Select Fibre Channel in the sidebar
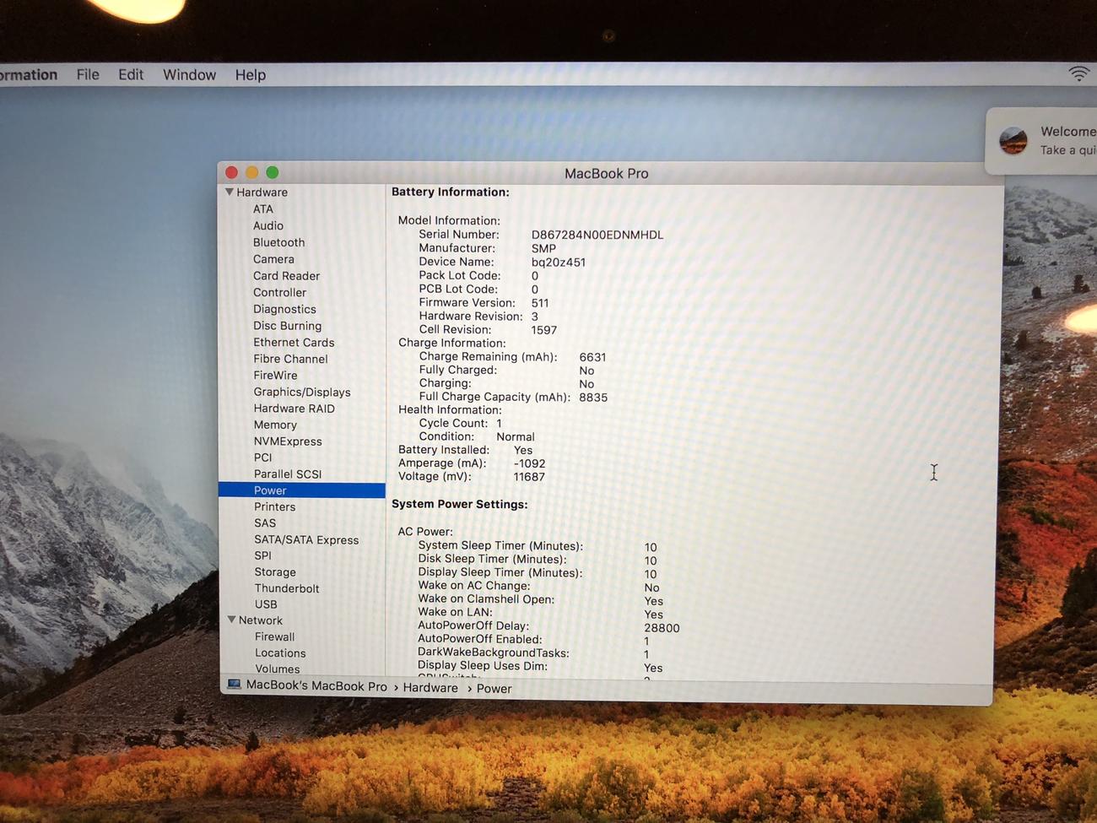 (x=290, y=359)
